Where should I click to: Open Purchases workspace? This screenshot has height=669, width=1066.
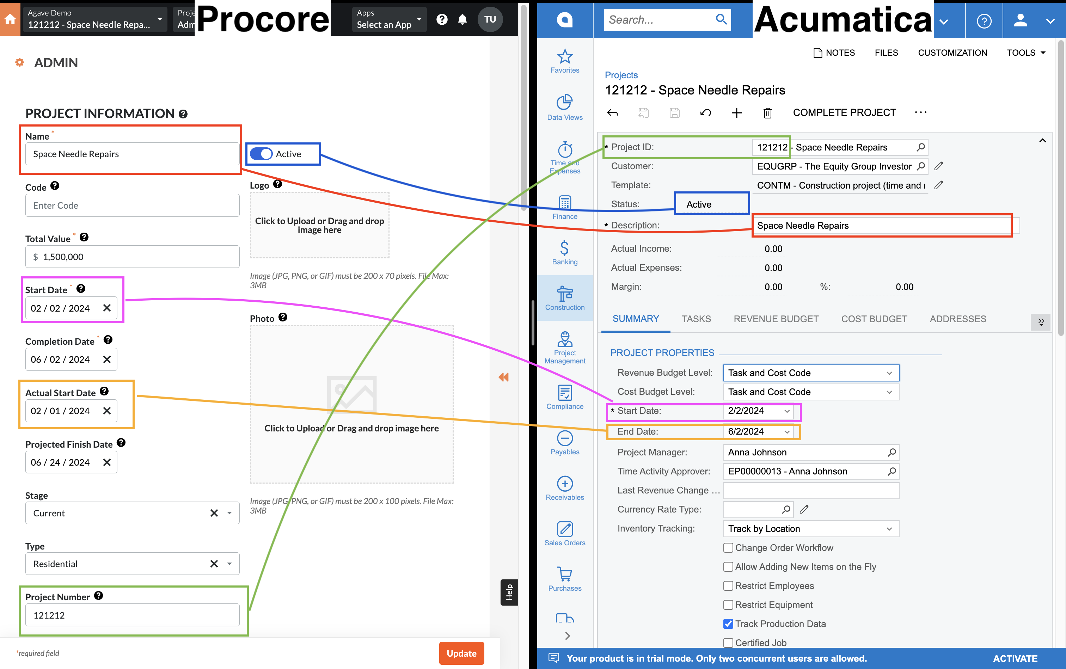pyautogui.click(x=565, y=579)
